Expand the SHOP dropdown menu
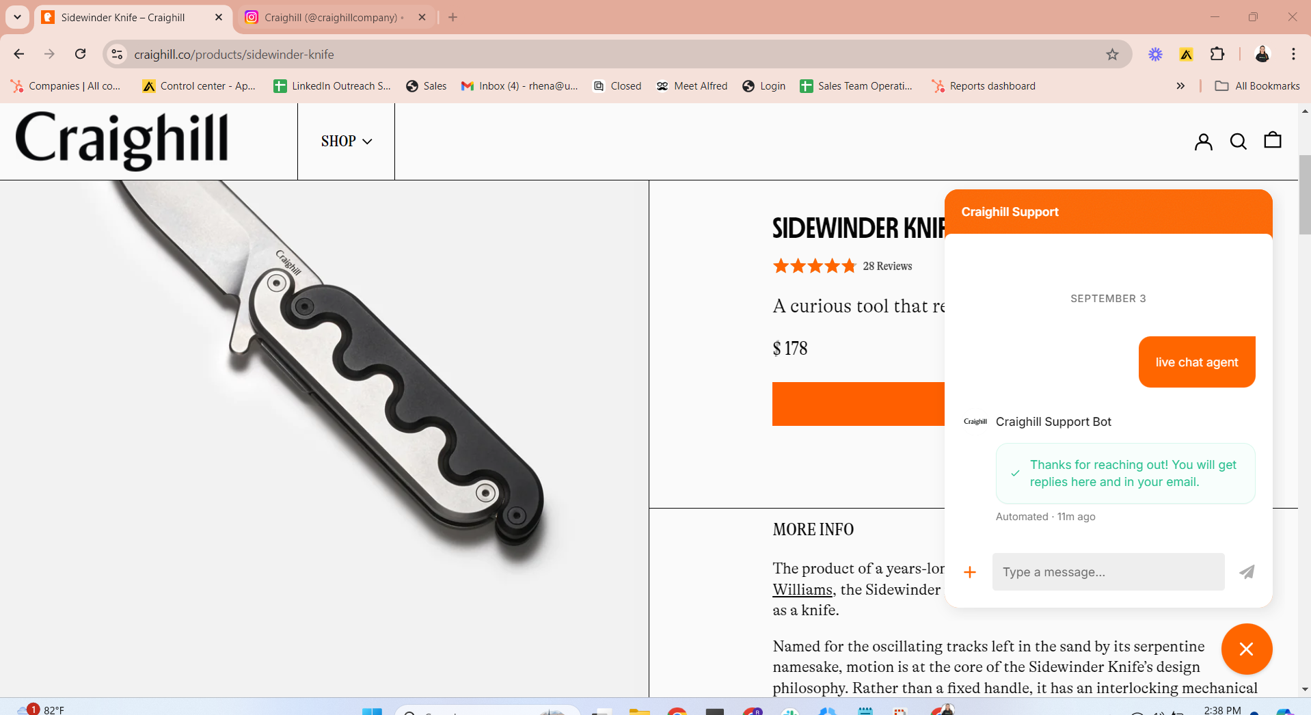 pos(346,141)
